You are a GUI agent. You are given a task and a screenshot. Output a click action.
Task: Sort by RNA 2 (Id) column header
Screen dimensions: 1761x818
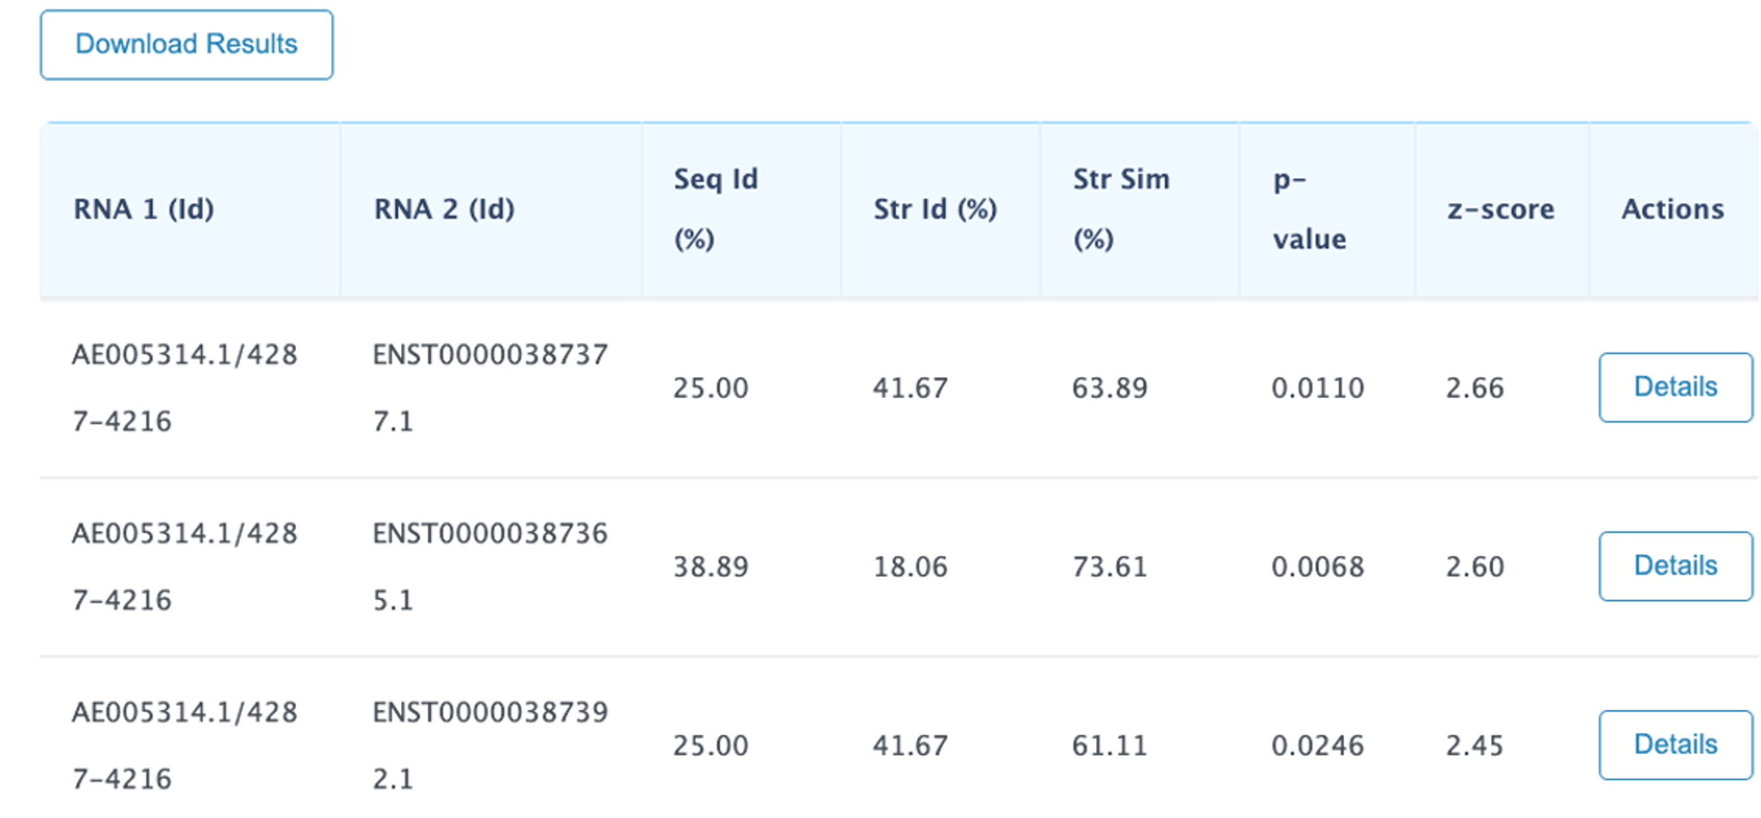pos(444,209)
